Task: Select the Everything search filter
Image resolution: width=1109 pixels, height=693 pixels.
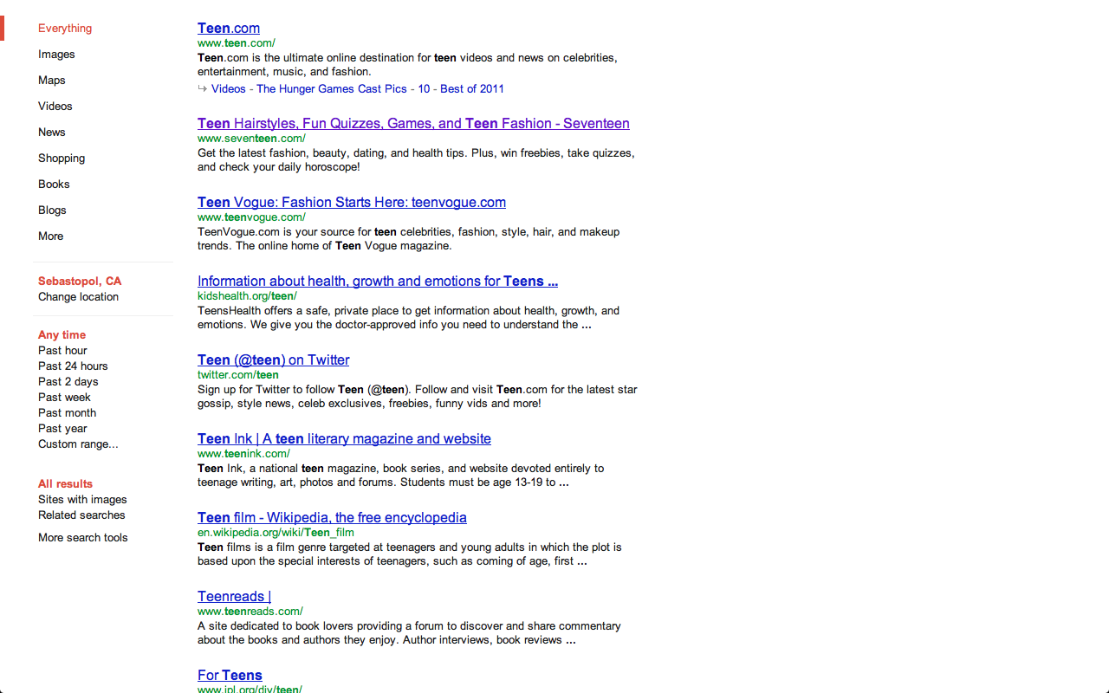Action: 65,29
